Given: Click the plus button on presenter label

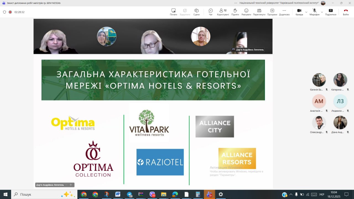Looking at the screenshot, I should [71, 185].
